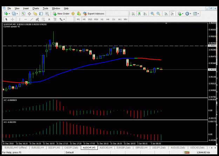The height and width of the screenshot is (156, 219).
Task: Toggle the Chart Shift icon
Action: 172,14
